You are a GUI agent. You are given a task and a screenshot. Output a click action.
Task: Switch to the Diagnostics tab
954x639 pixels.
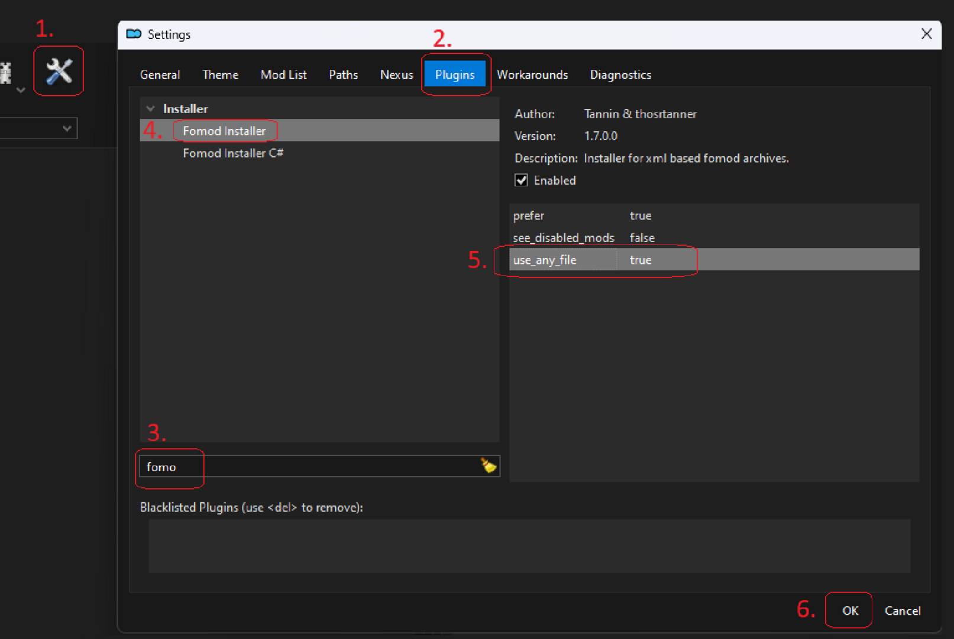620,75
